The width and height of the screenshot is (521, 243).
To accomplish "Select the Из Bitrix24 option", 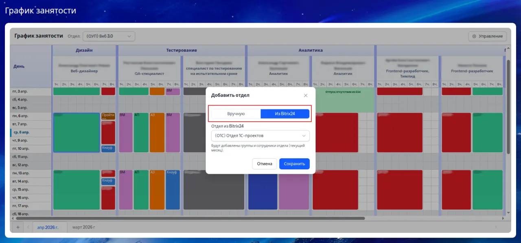I will coord(285,114).
